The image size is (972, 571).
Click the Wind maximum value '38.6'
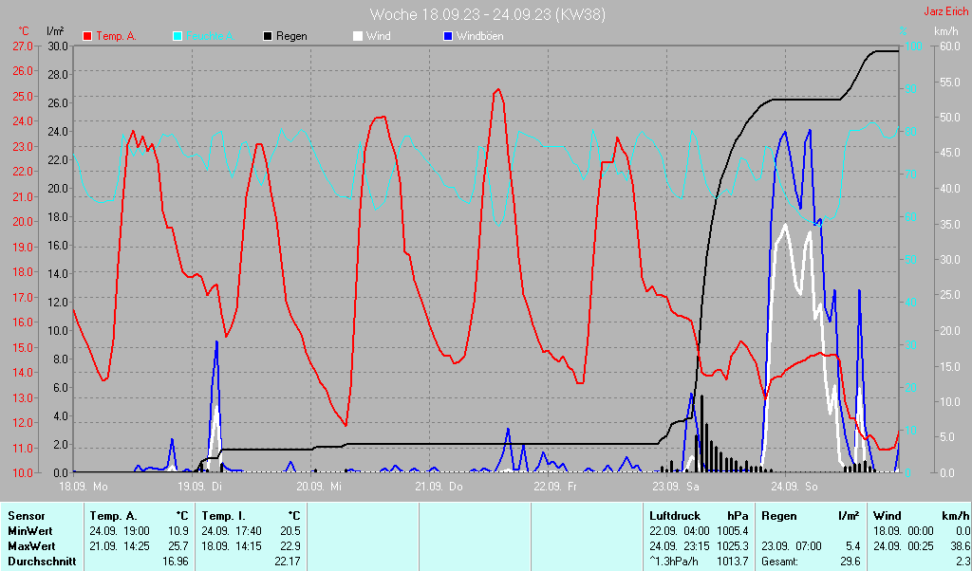pyautogui.click(x=960, y=547)
